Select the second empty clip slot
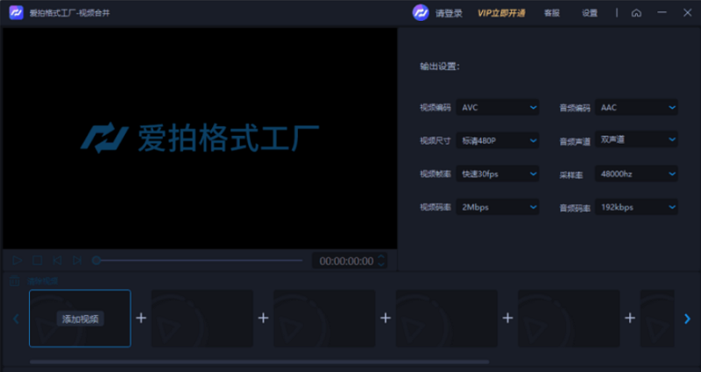This screenshot has height=372, width=701. coord(202,319)
